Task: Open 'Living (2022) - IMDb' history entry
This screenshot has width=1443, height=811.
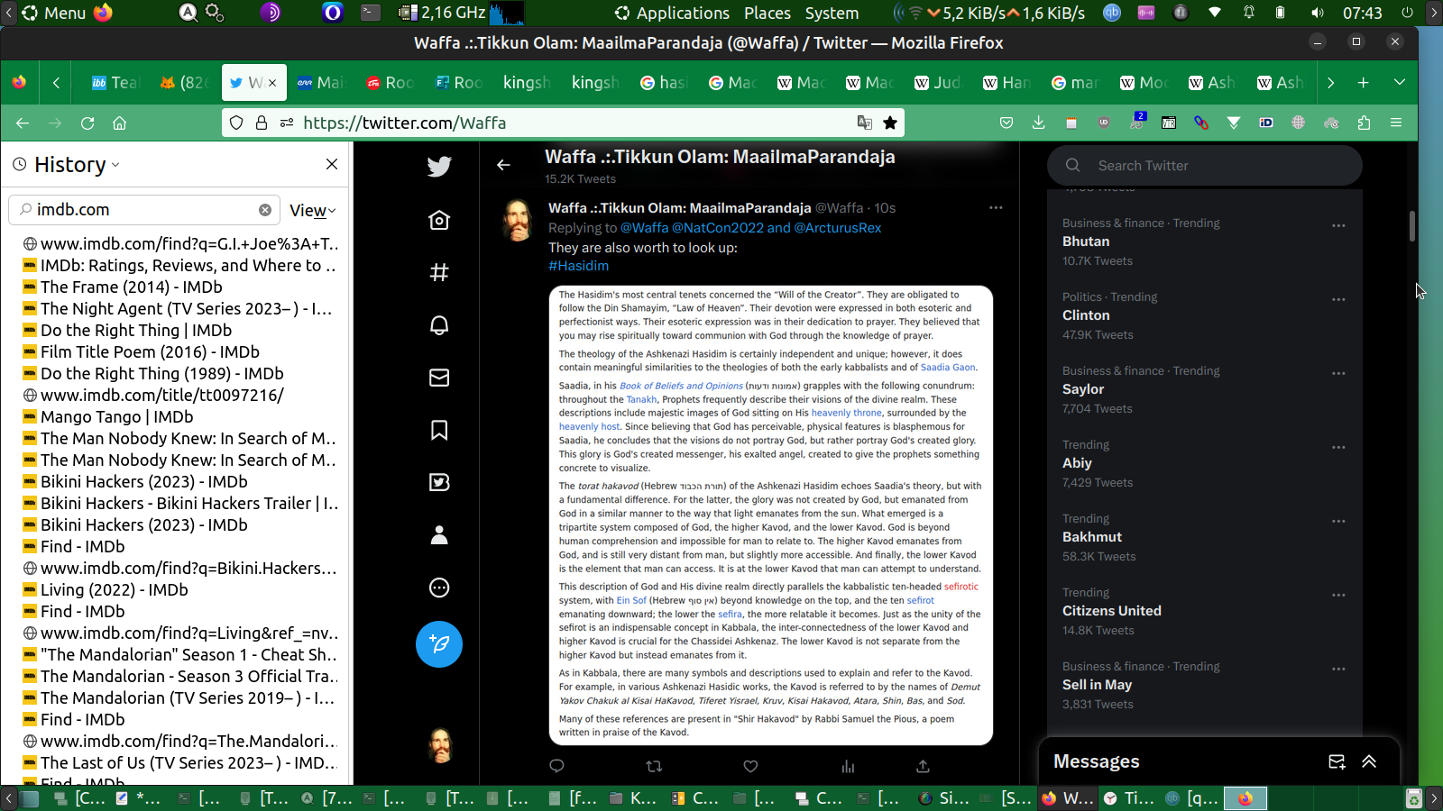Action: coord(115,590)
